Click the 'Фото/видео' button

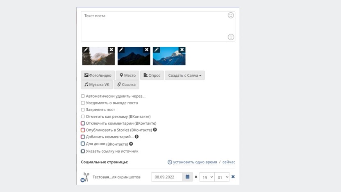click(98, 75)
